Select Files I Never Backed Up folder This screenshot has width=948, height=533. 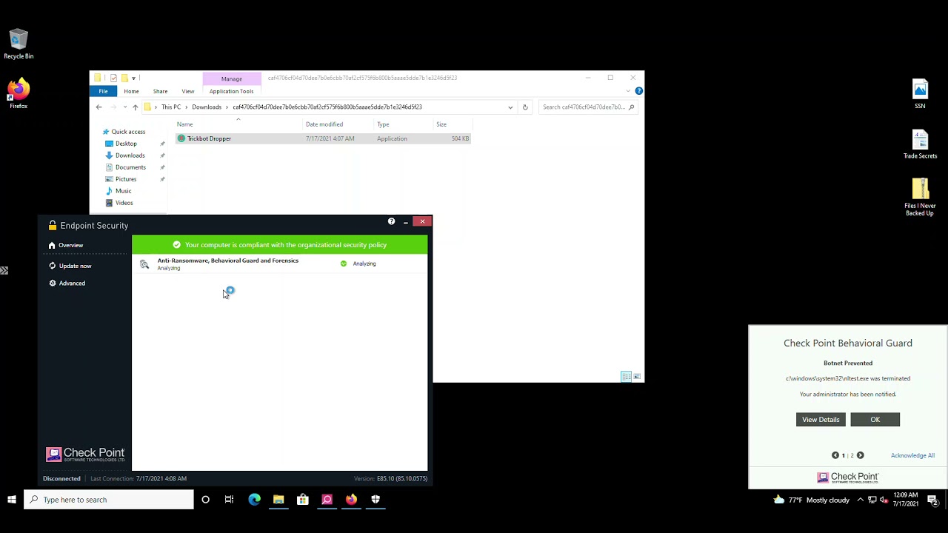tap(920, 198)
